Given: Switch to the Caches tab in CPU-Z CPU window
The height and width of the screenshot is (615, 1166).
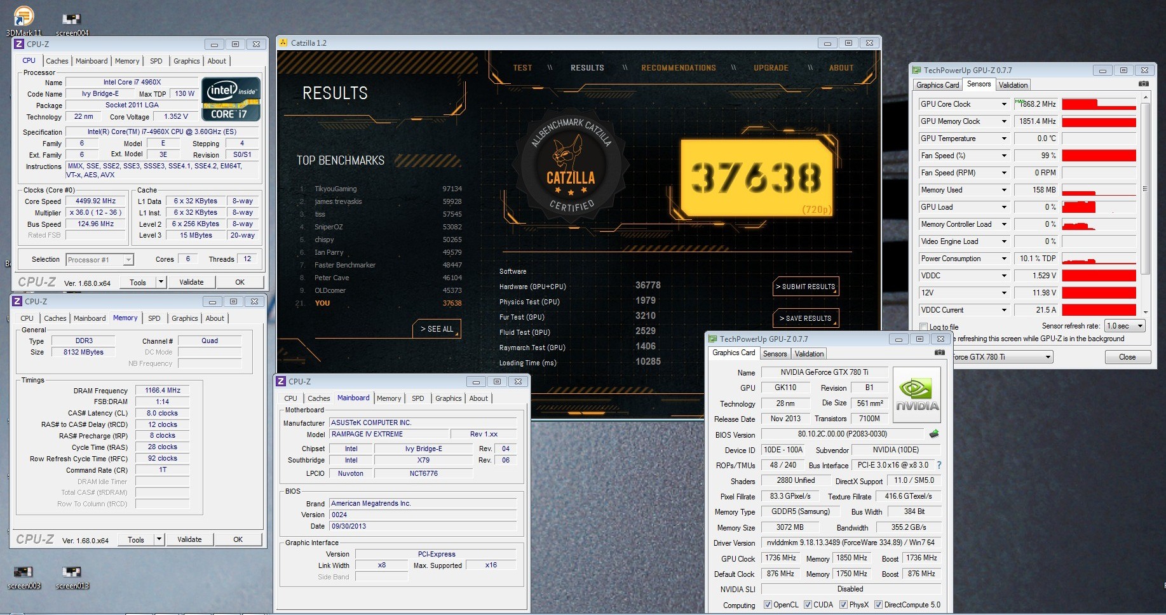Looking at the screenshot, I should [x=57, y=61].
